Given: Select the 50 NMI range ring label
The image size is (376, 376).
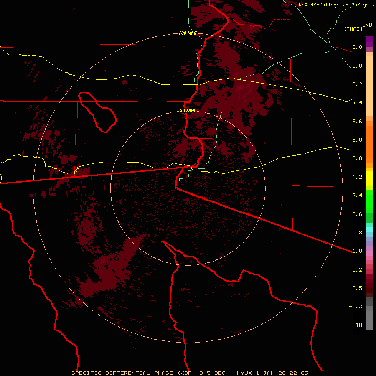Looking at the screenshot, I should pyautogui.click(x=188, y=111).
